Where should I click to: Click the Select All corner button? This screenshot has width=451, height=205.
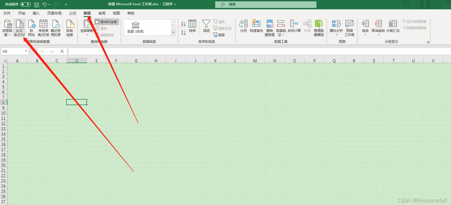click(x=4, y=61)
